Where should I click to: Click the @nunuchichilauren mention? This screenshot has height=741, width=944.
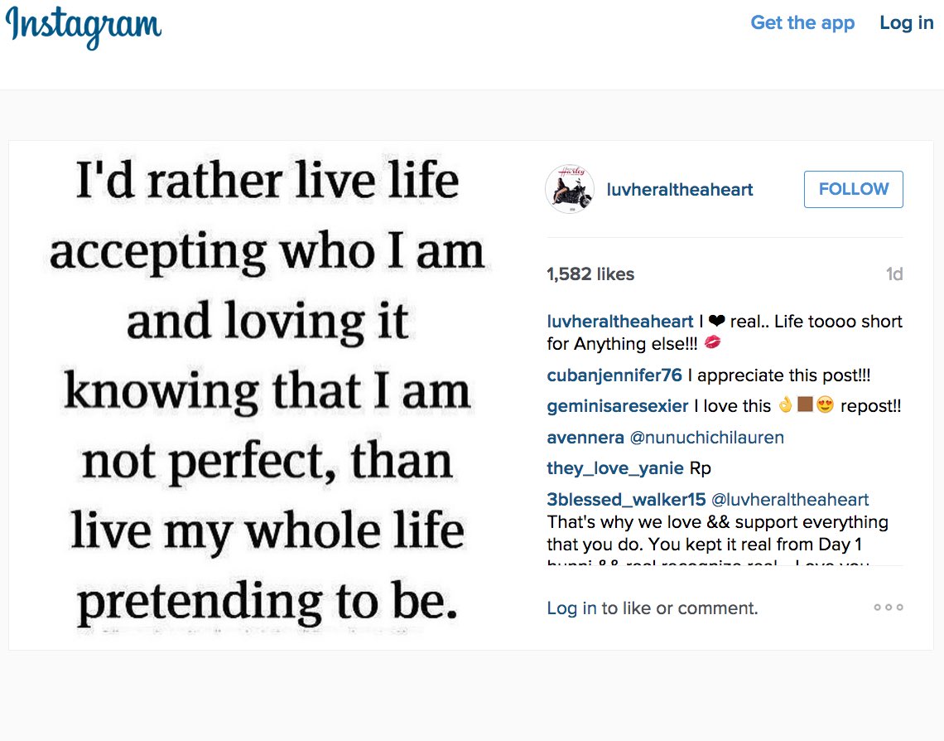click(x=707, y=438)
